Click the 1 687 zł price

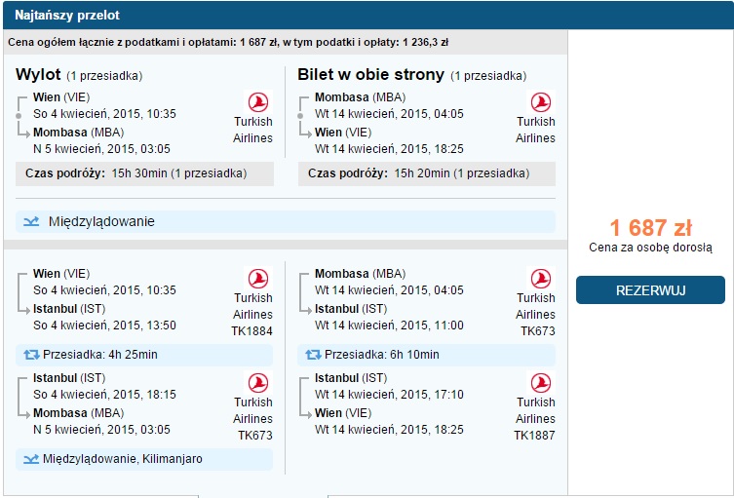click(x=650, y=228)
